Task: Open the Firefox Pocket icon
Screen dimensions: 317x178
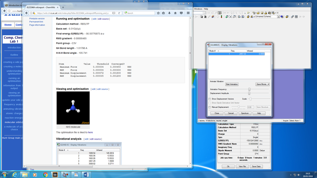Action: [x=181, y=13]
